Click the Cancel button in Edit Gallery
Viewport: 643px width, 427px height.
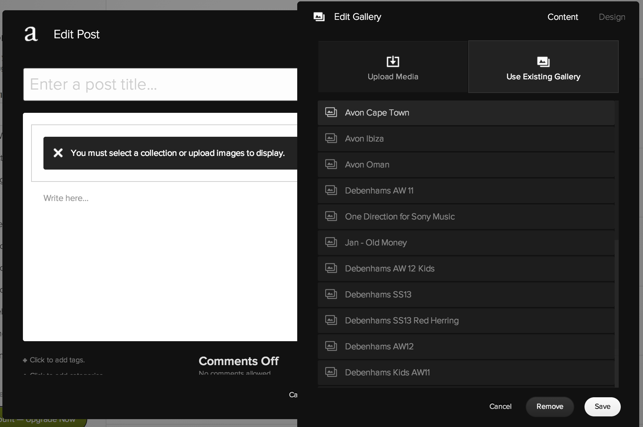pyautogui.click(x=500, y=406)
